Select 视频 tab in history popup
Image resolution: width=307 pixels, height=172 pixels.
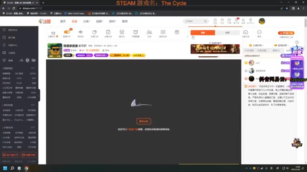pos(227,32)
